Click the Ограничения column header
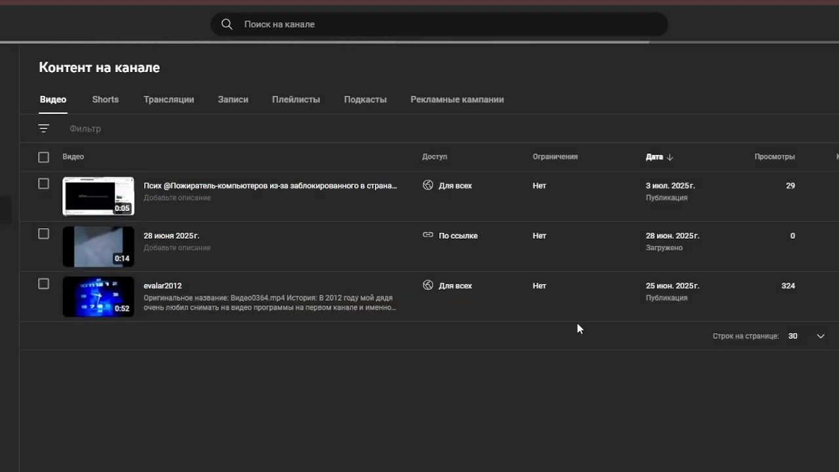Screen dimensions: 839x472 (555, 157)
